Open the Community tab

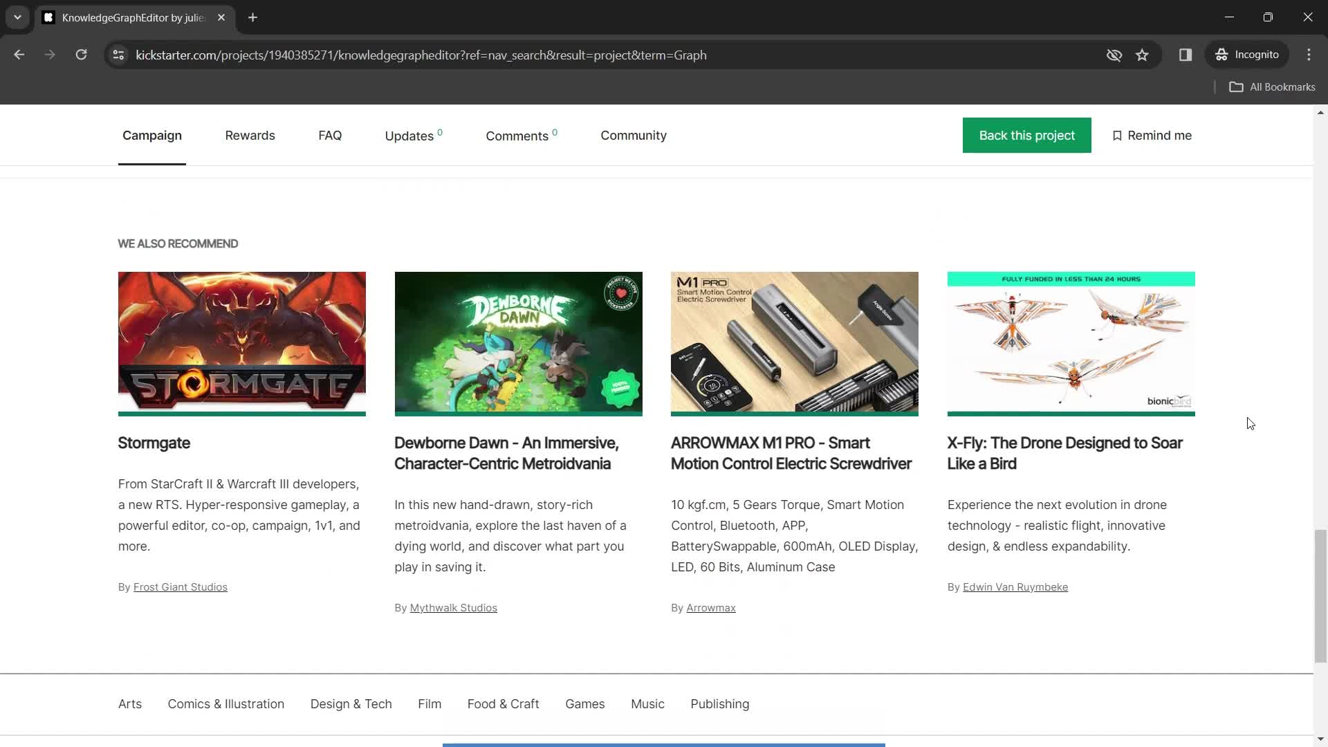coord(634,135)
